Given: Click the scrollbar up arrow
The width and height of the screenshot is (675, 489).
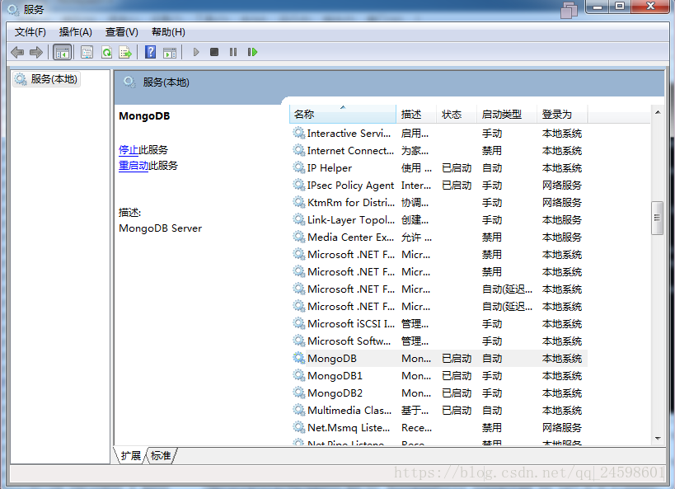Looking at the screenshot, I should pyautogui.click(x=658, y=112).
